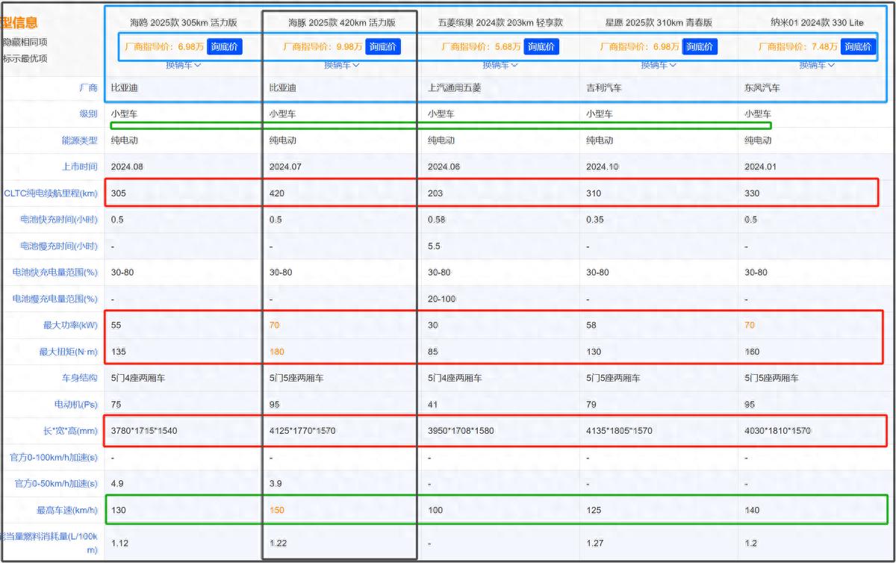Screen dimensions: 896x563
Task: Click fuel consumption cell 1.27
Action: click(x=595, y=543)
